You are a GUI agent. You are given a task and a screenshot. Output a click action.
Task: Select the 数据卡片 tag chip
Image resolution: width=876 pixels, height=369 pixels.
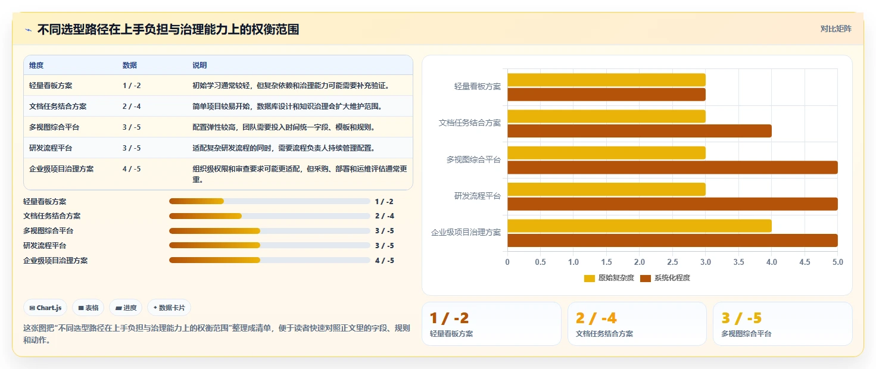[x=169, y=308]
